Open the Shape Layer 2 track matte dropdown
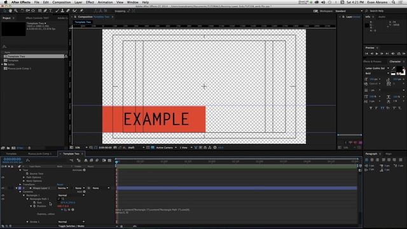 point(79,188)
